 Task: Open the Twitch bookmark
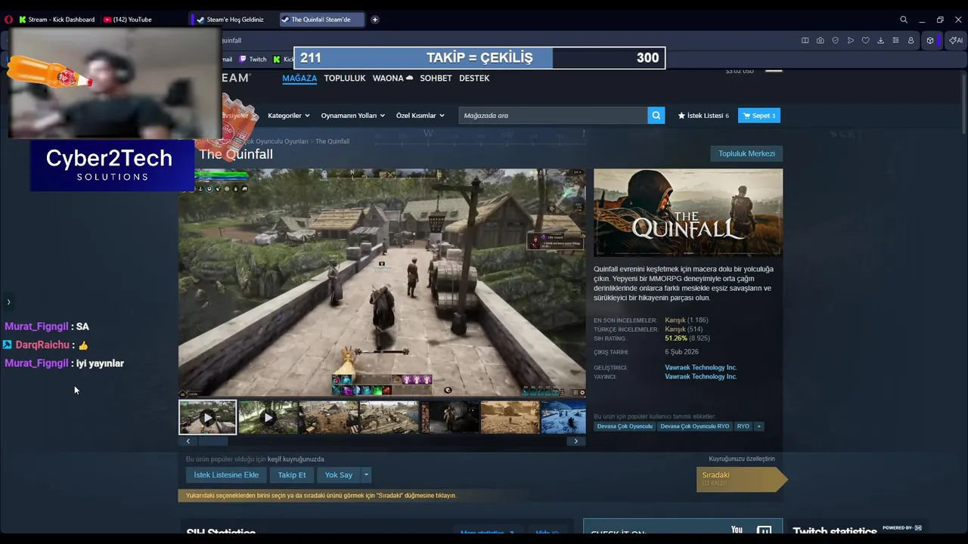(x=253, y=59)
